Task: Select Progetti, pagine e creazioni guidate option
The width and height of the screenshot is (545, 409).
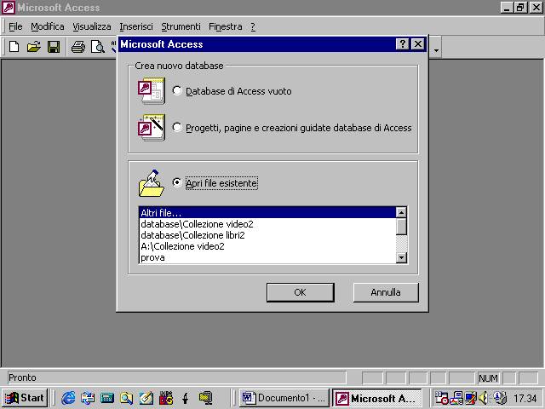Action: tap(177, 127)
